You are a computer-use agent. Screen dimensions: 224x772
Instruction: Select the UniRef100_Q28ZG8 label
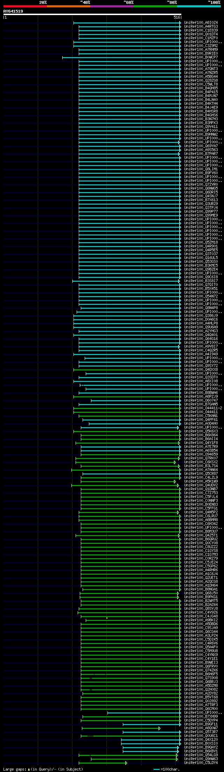pos(201,80)
